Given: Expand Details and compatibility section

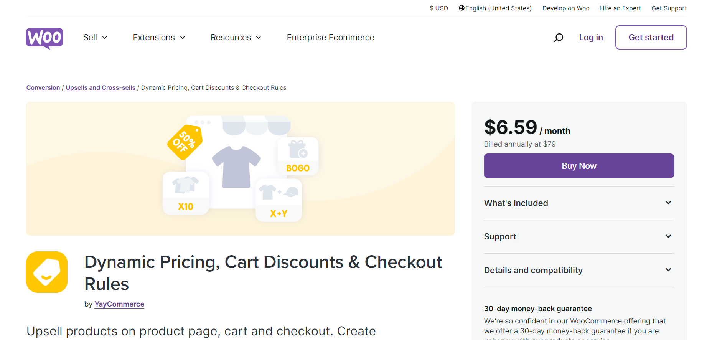Looking at the screenshot, I should coord(579,270).
